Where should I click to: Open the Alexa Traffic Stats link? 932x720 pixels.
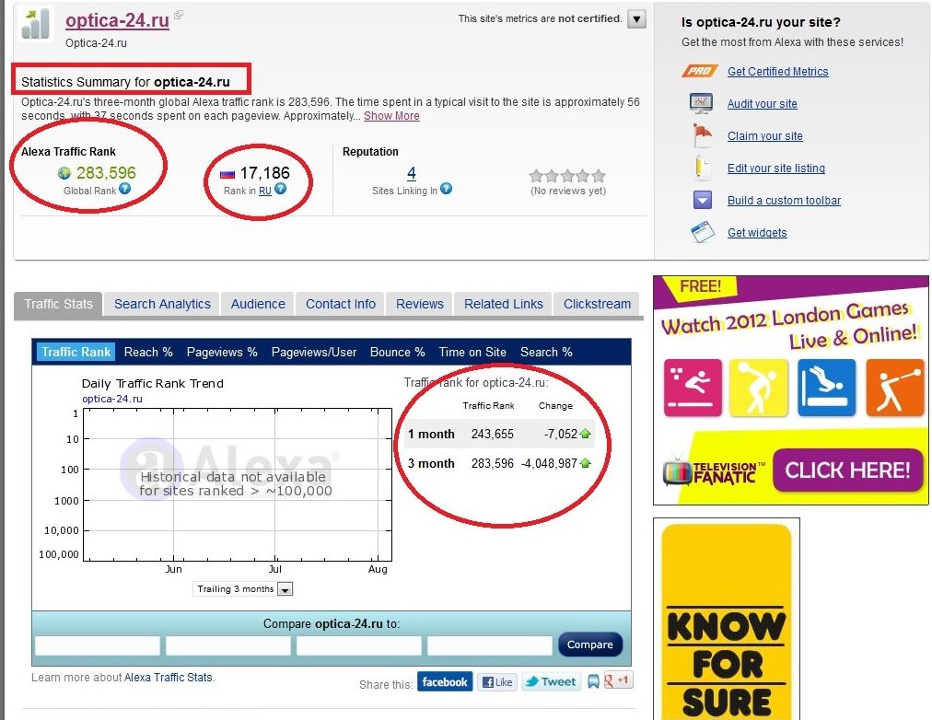[169, 678]
